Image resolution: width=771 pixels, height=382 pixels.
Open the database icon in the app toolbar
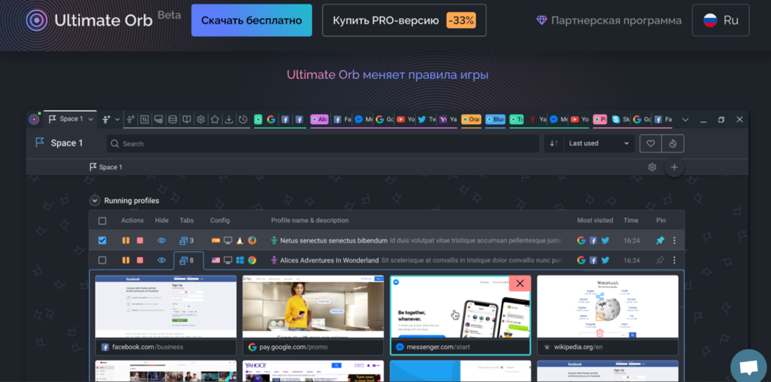tap(173, 119)
